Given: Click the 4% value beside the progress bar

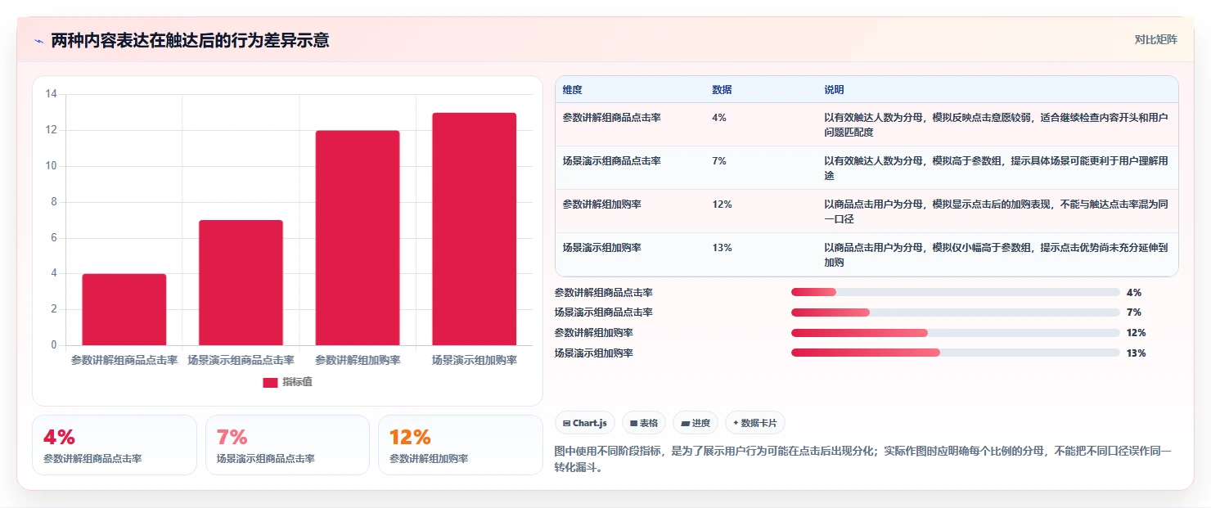Looking at the screenshot, I should (x=1134, y=292).
